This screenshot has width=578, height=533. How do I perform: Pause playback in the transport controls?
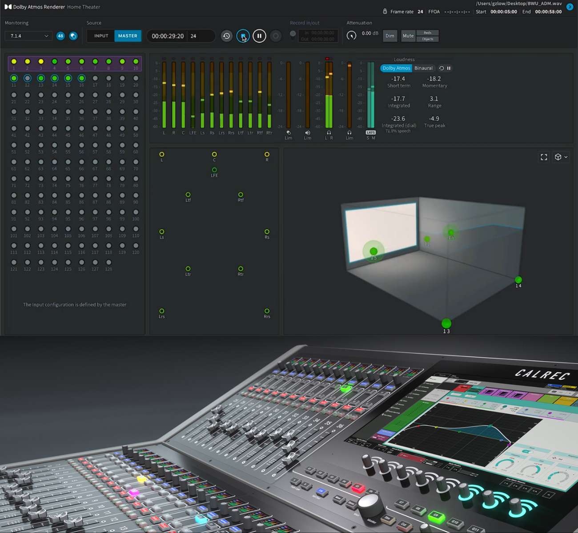[x=259, y=36]
